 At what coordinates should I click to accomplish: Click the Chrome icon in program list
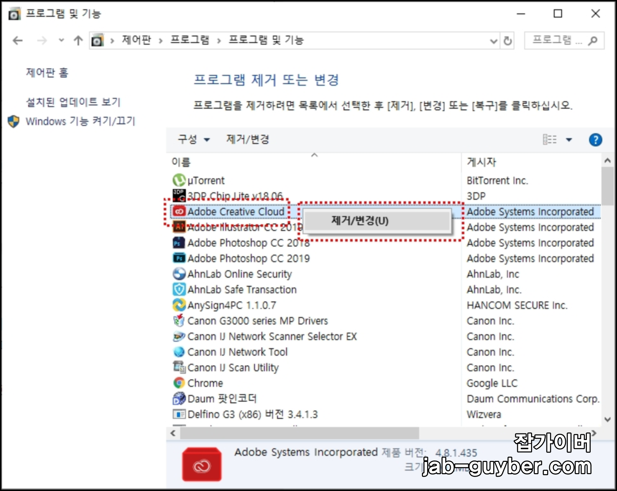tap(179, 383)
